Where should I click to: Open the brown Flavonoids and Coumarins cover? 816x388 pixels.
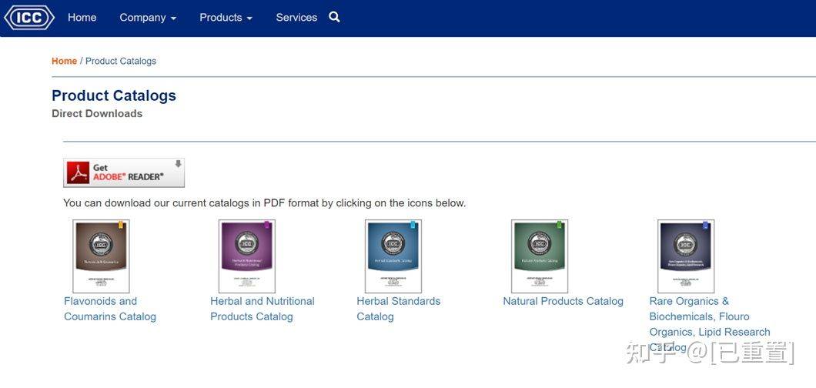pos(101,256)
